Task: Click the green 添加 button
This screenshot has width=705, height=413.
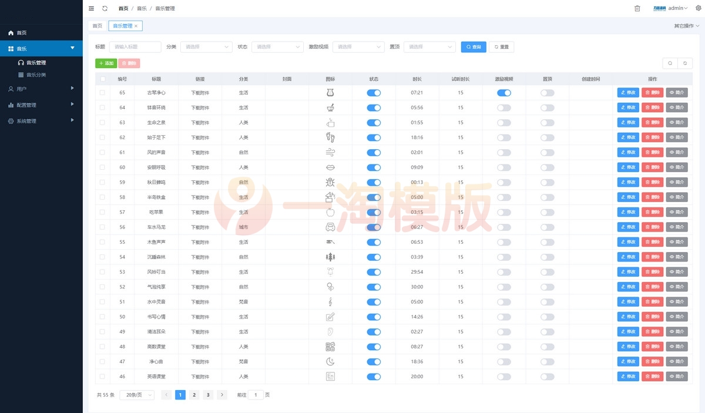Action: (x=106, y=63)
